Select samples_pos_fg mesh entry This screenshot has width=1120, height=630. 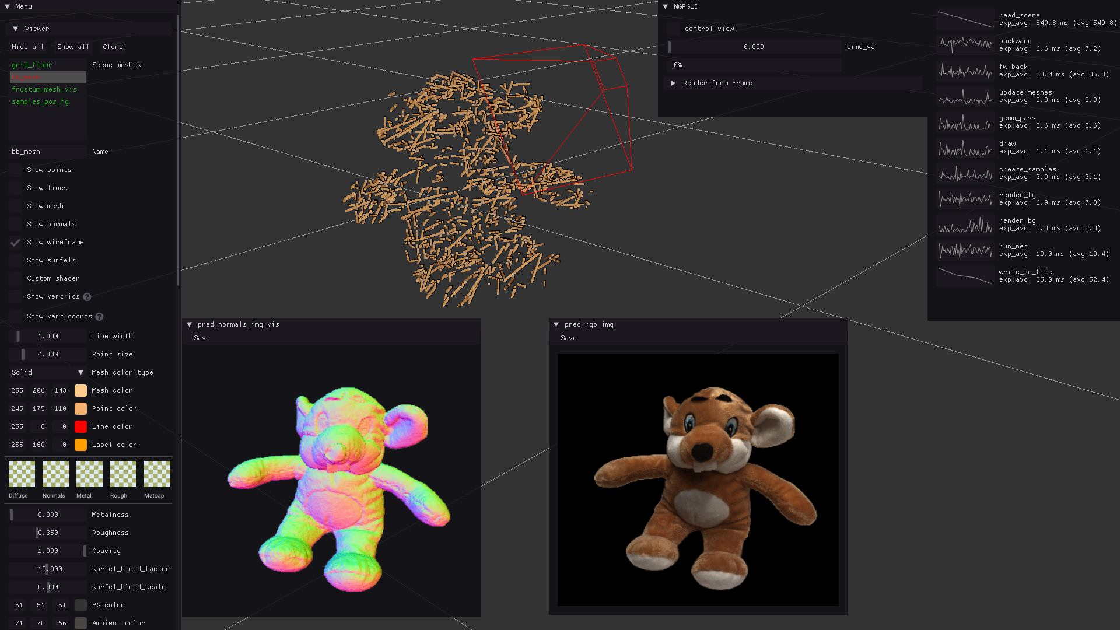pyautogui.click(x=40, y=101)
